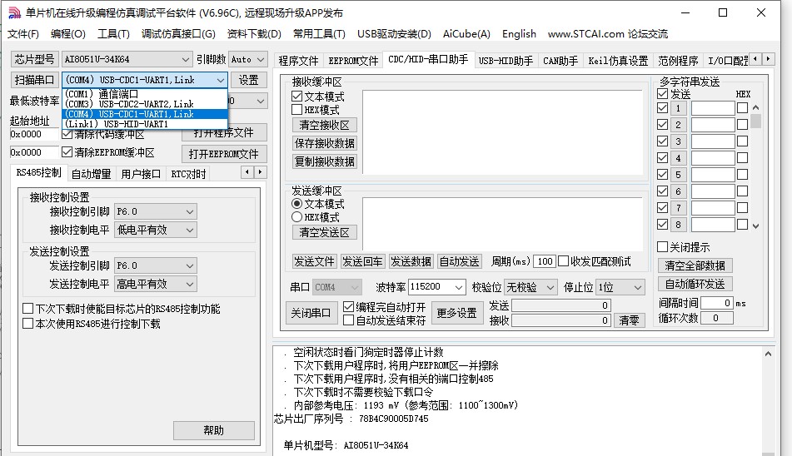
Task: Click 扫描串口 button
Action: pos(34,80)
